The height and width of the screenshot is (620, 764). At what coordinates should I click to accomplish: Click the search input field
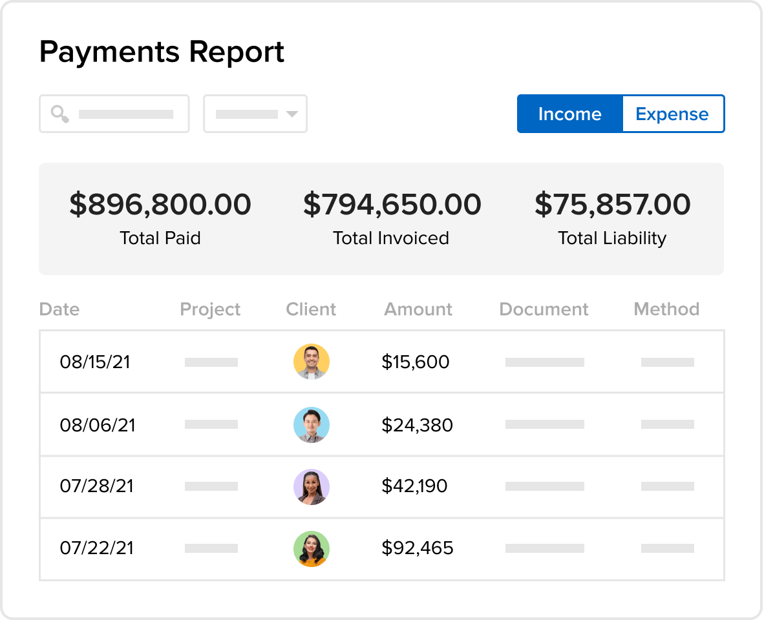(x=114, y=114)
